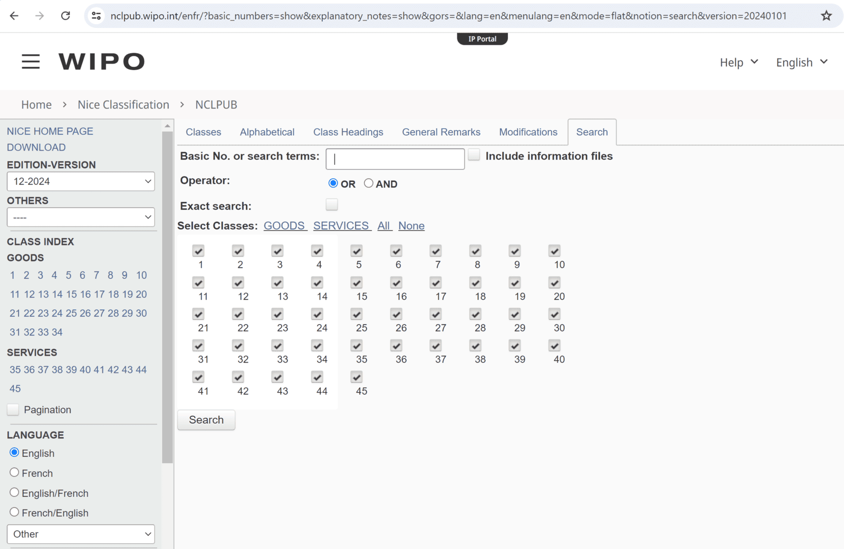
Task: Open the Class Headings tab
Action: point(348,132)
